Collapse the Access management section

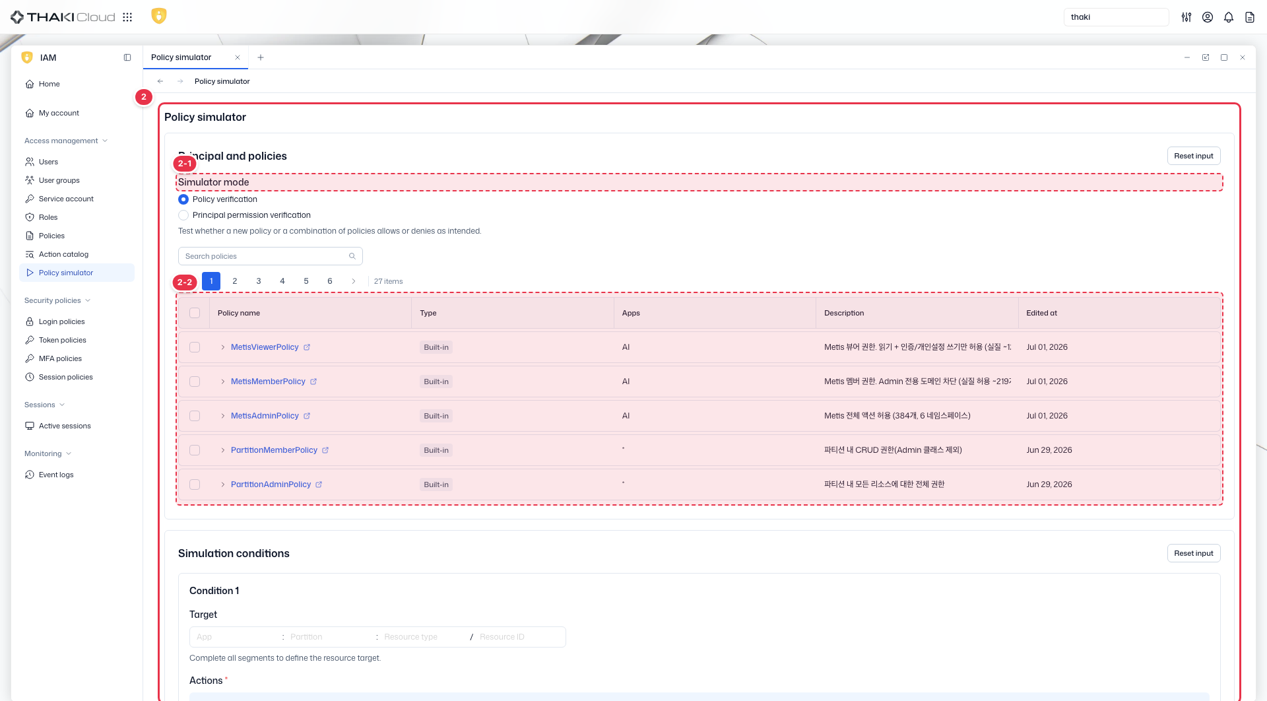pos(66,141)
